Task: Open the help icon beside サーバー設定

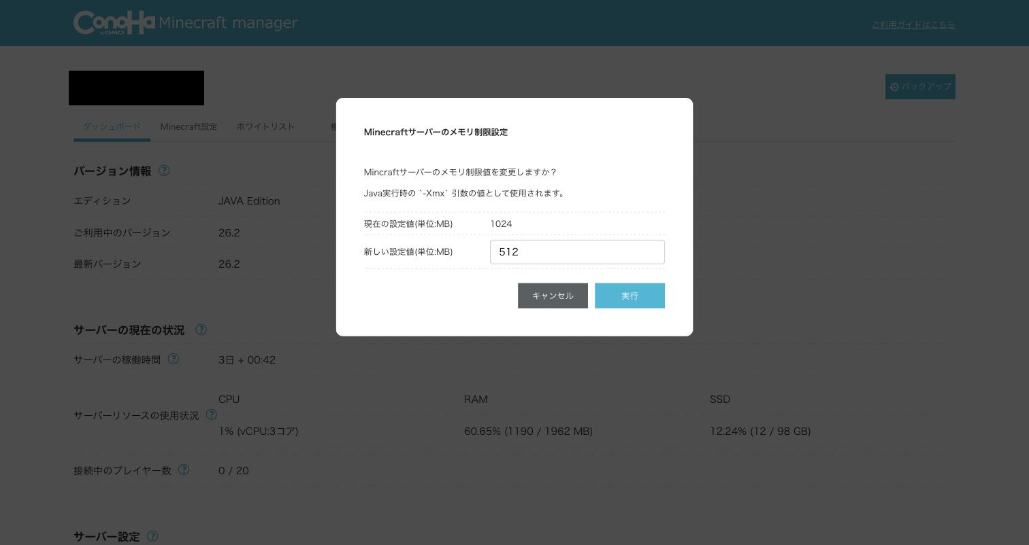Action: pos(152,536)
